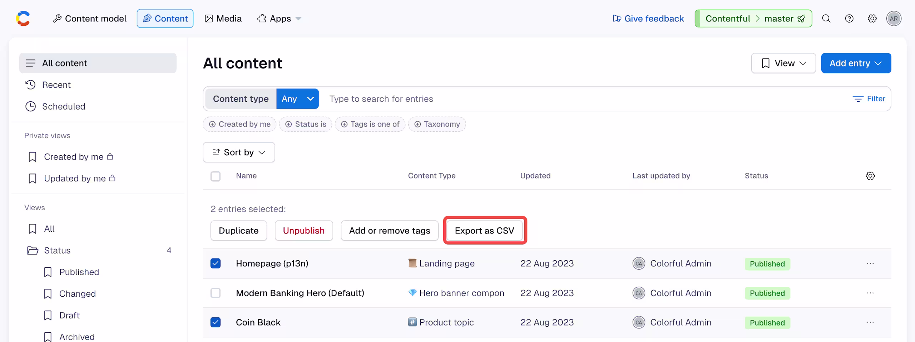Open settings gear in top bar
Image resolution: width=915 pixels, height=342 pixels.
click(x=872, y=19)
